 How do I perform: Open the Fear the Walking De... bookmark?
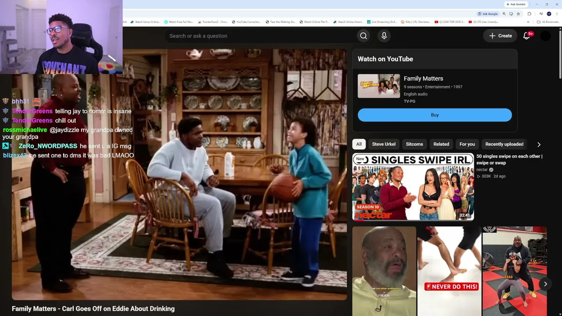tap(281, 22)
